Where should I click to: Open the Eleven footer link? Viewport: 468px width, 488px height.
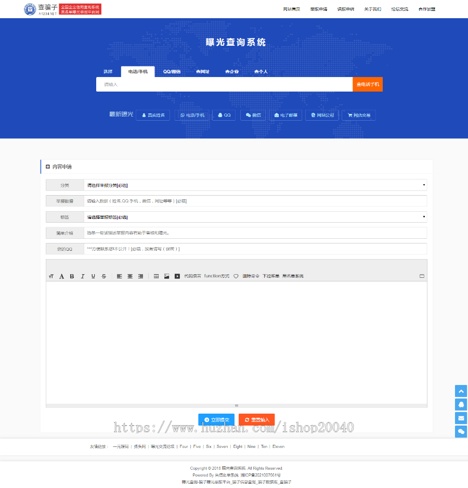click(279, 446)
